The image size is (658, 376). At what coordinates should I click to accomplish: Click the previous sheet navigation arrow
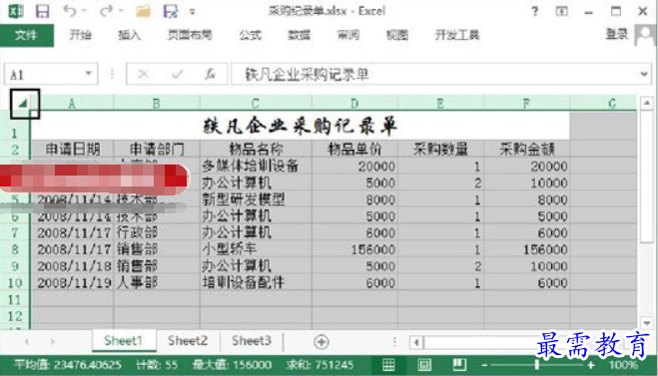27,342
